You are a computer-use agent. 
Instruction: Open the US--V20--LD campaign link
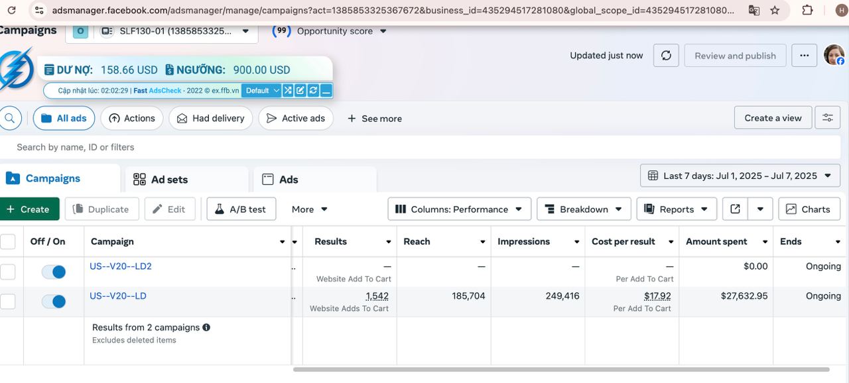(118, 296)
